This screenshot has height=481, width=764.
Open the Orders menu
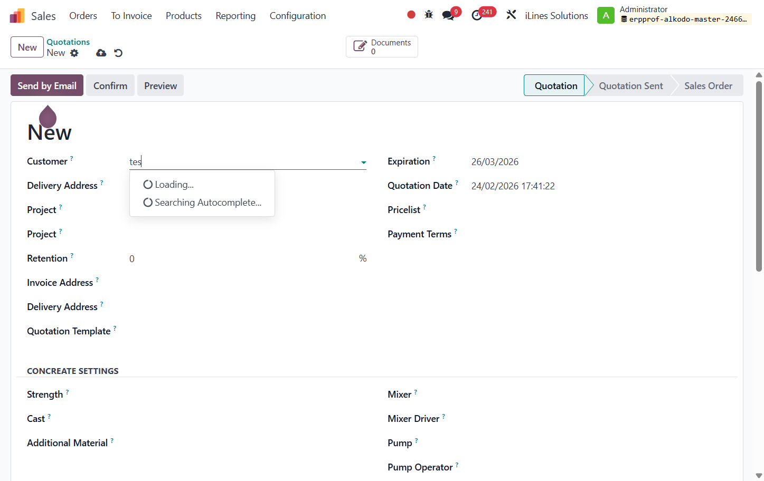83,16
